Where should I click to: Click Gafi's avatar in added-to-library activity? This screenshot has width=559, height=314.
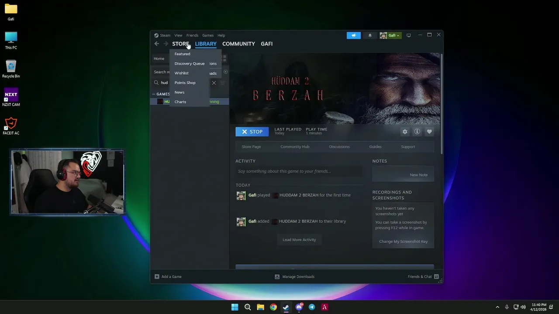pos(241,222)
